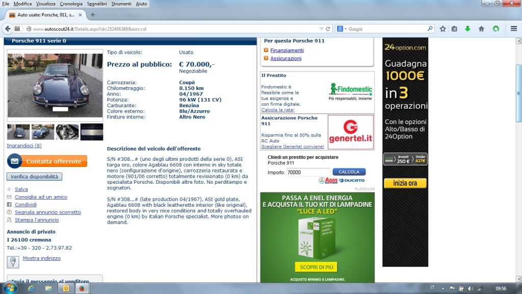Open downloads with the green arrow icon
The image size is (522, 294).
click(x=468, y=29)
